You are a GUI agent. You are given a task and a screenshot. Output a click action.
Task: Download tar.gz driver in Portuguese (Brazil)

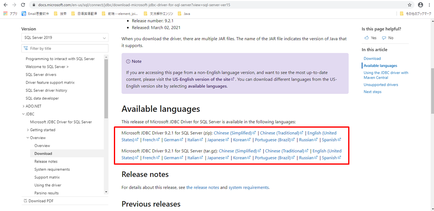click(275, 158)
